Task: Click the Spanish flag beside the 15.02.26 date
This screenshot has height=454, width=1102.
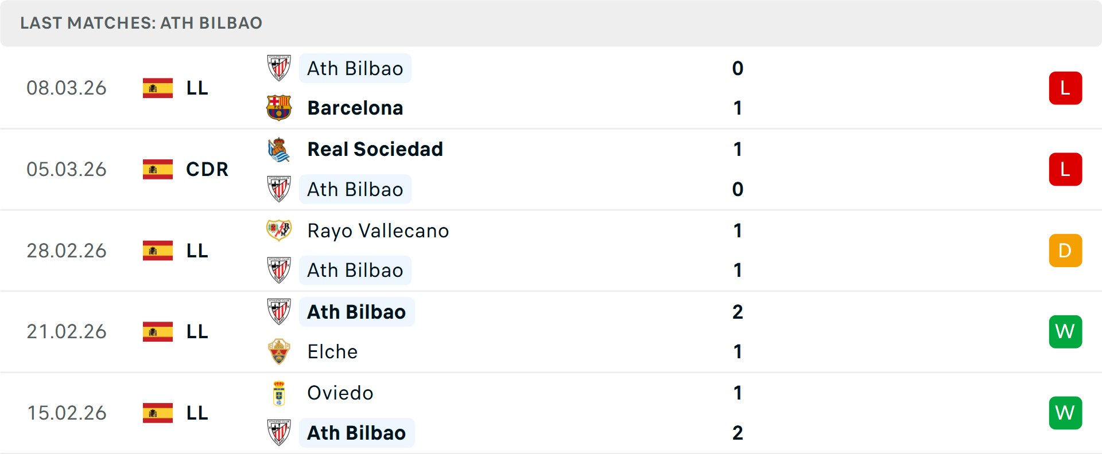Action: tap(157, 412)
